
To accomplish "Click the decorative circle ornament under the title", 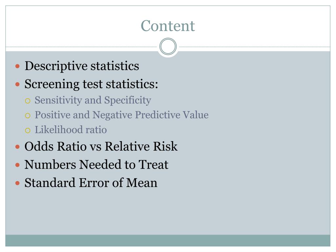I will coord(168,47).
